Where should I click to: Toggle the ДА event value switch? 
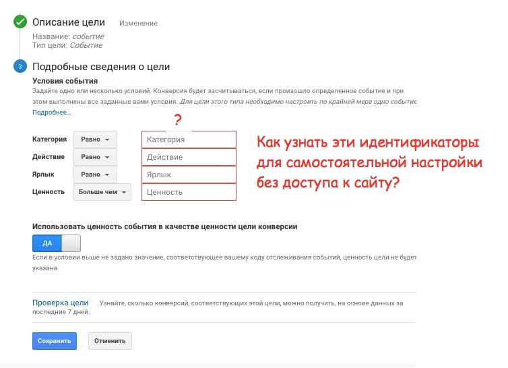pyautogui.click(x=57, y=243)
